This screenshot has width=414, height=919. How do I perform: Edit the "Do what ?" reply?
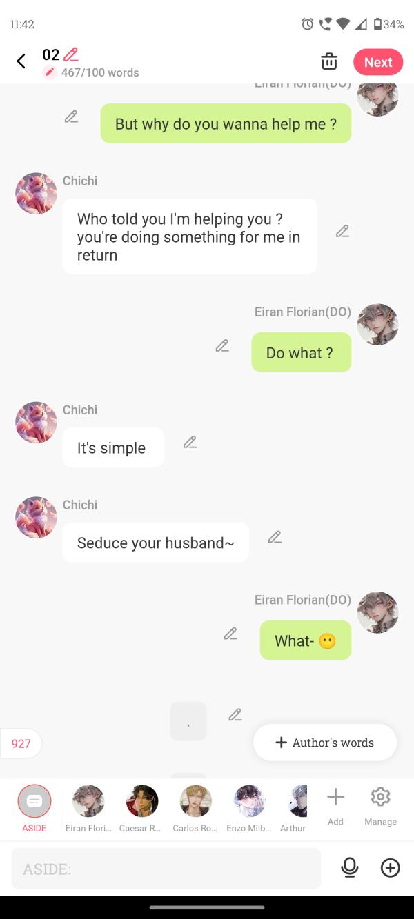pyautogui.click(x=222, y=345)
